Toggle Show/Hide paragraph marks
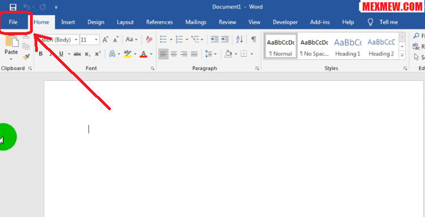Screen dimensions: 425x217 [254, 40]
